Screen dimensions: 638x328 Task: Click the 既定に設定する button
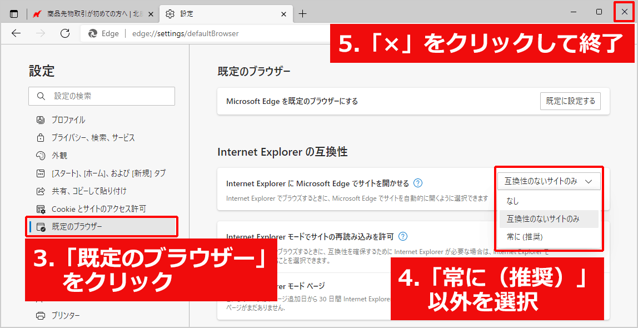[570, 101]
